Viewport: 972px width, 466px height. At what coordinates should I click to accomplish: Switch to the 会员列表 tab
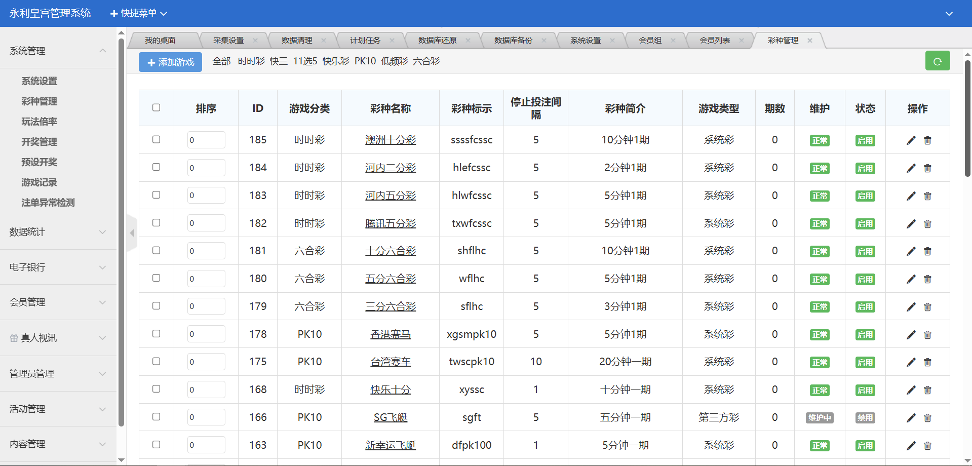(714, 41)
